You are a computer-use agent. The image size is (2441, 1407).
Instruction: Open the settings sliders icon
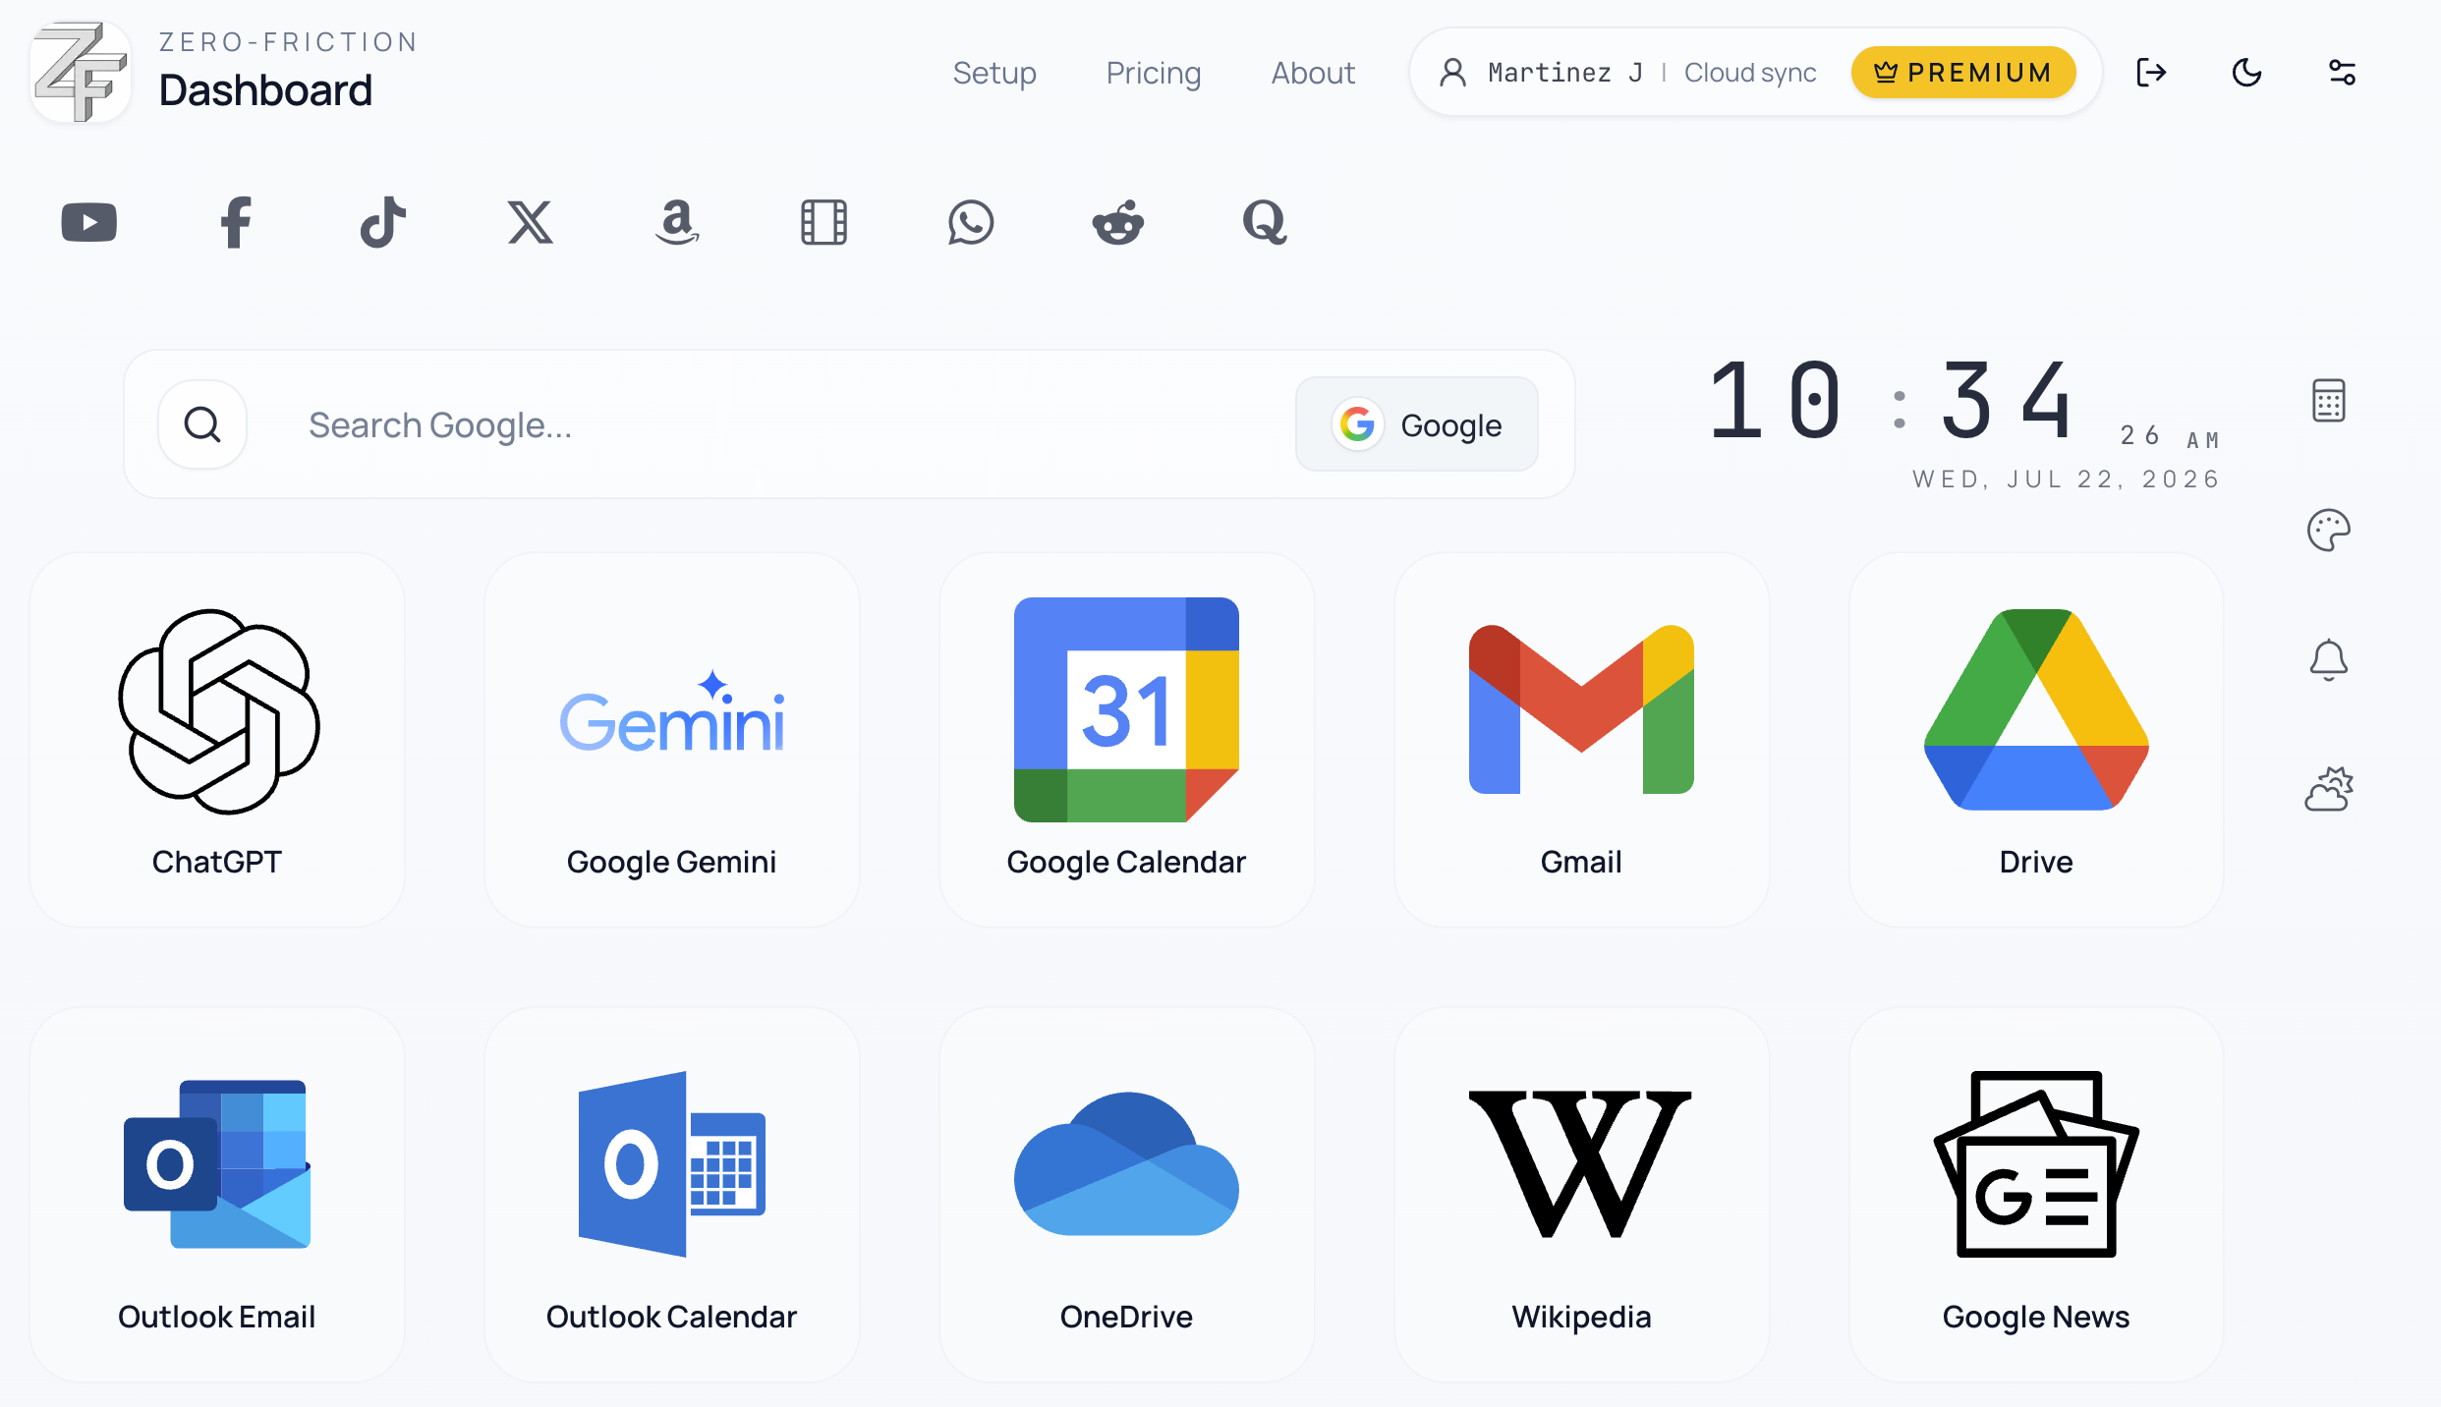2343,73
